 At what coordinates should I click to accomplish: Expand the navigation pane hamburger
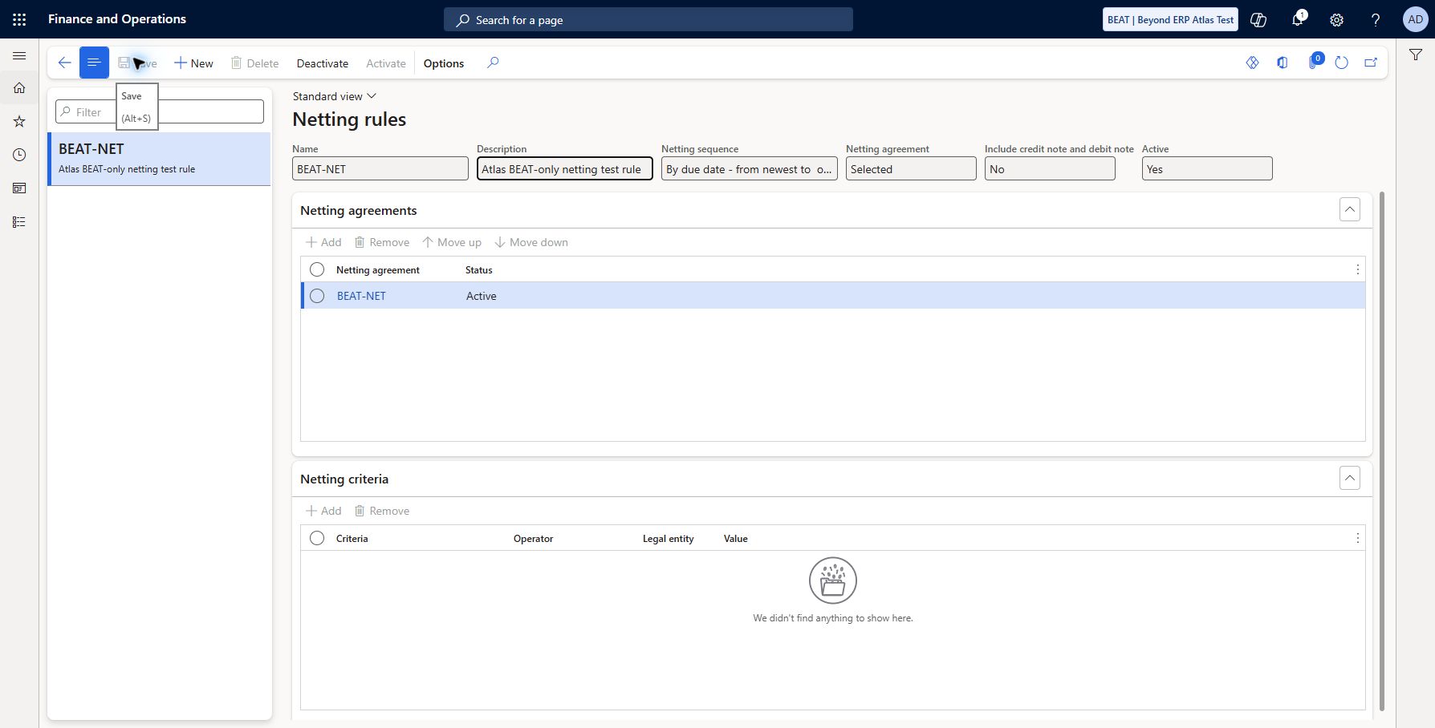click(x=19, y=55)
